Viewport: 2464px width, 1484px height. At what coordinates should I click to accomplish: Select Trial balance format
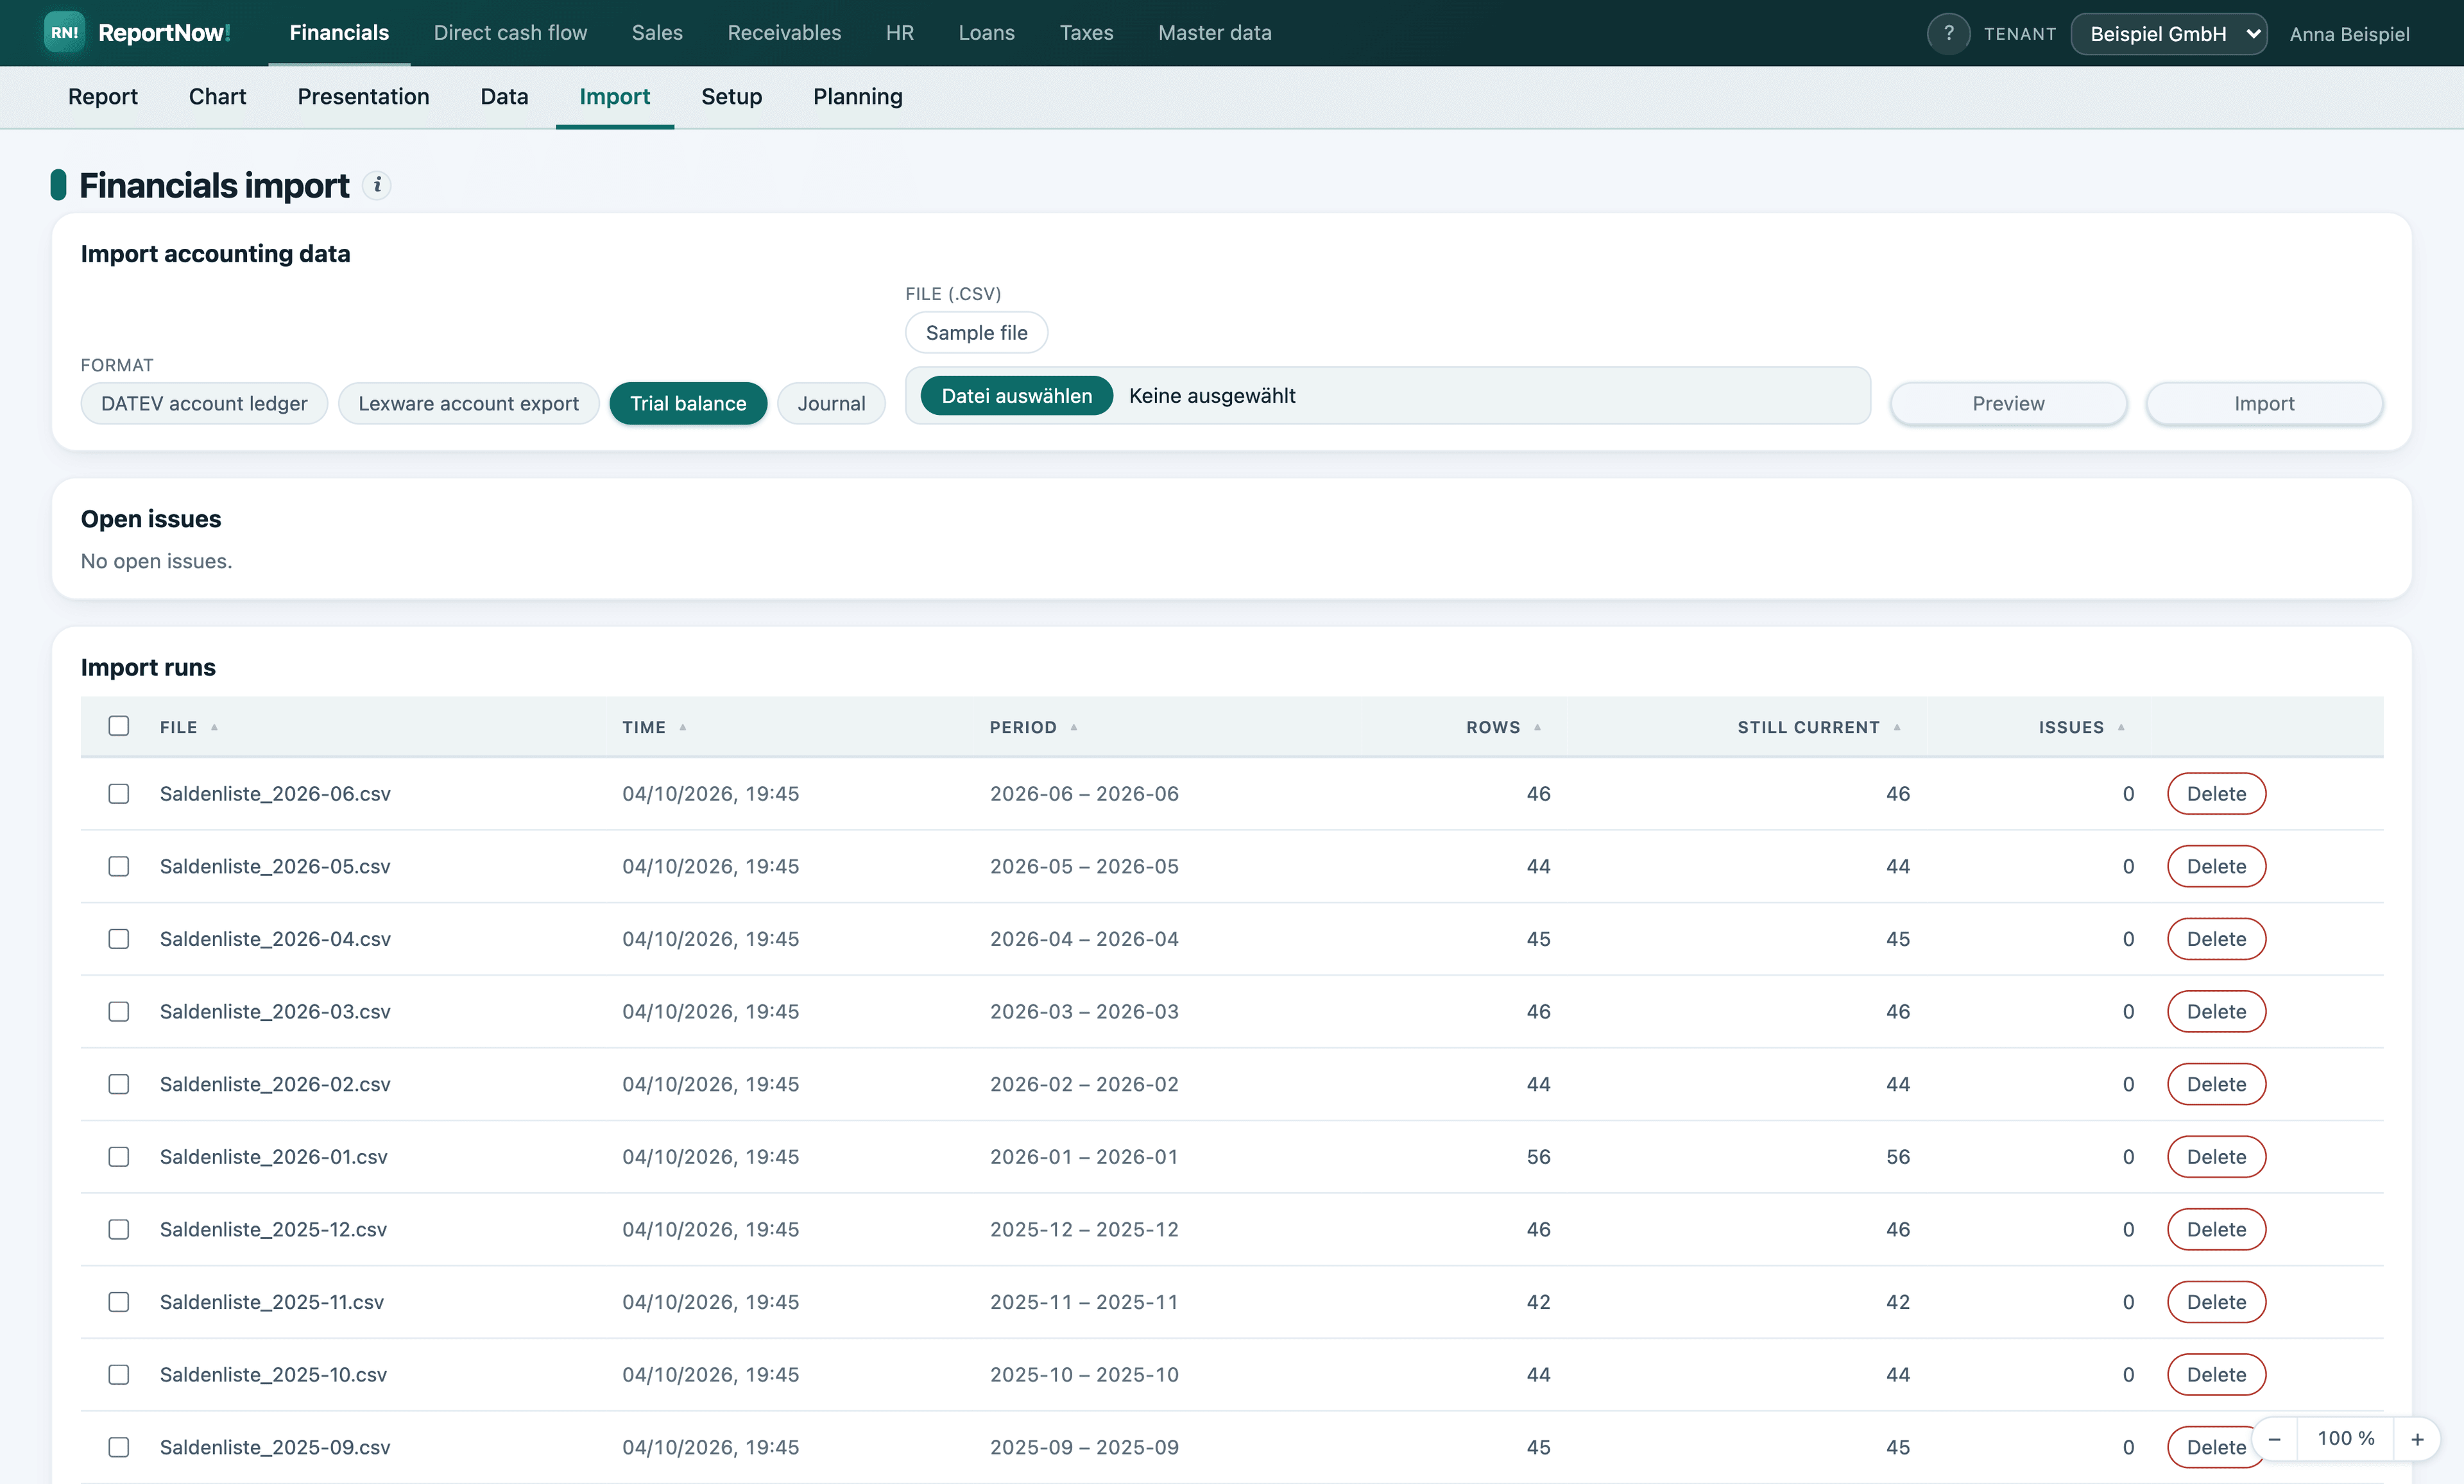(688, 404)
